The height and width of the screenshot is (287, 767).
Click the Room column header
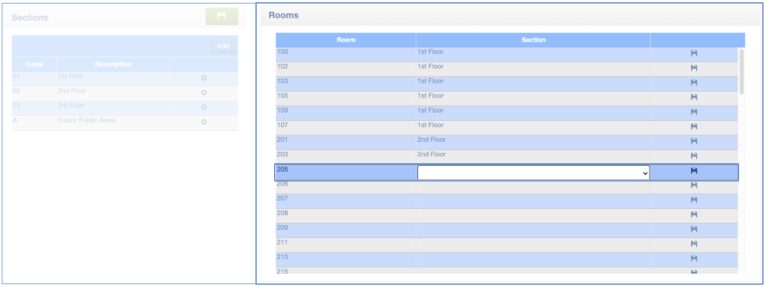tap(346, 40)
